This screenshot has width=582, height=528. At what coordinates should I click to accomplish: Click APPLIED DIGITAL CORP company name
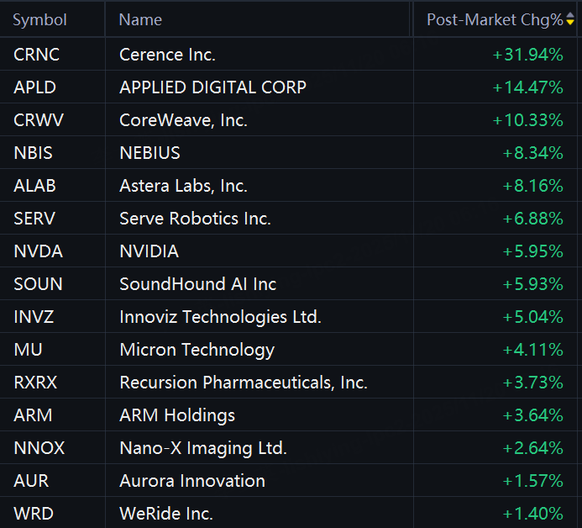[x=213, y=87]
